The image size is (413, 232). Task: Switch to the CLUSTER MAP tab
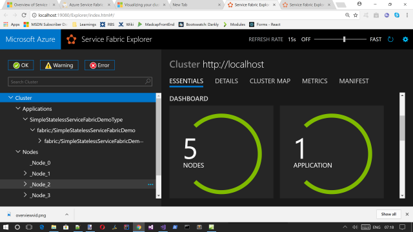click(270, 81)
